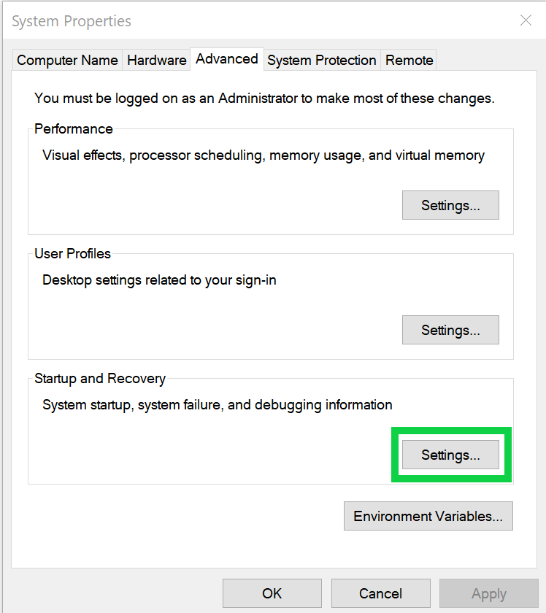Image resolution: width=546 pixels, height=613 pixels.
Task: Click the User Profiles section label
Action: (x=72, y=253)
